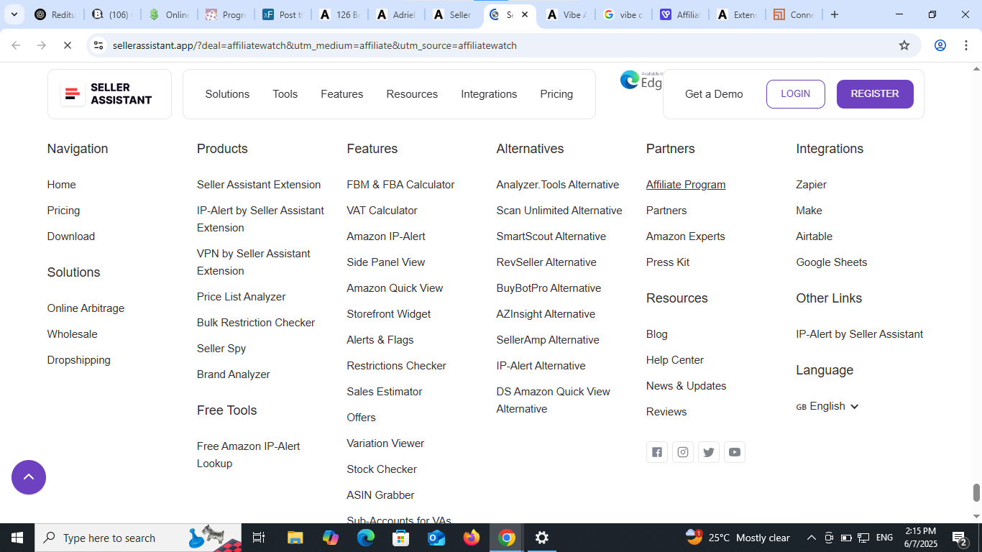Close the active Seller Assistant tab
982x552 pixels.
click(x=525, y=14)
